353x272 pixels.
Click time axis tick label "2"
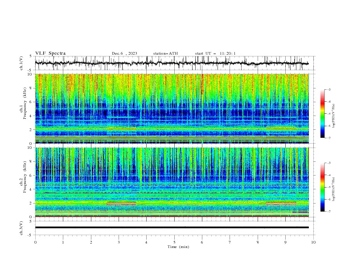tap(91, 242)
